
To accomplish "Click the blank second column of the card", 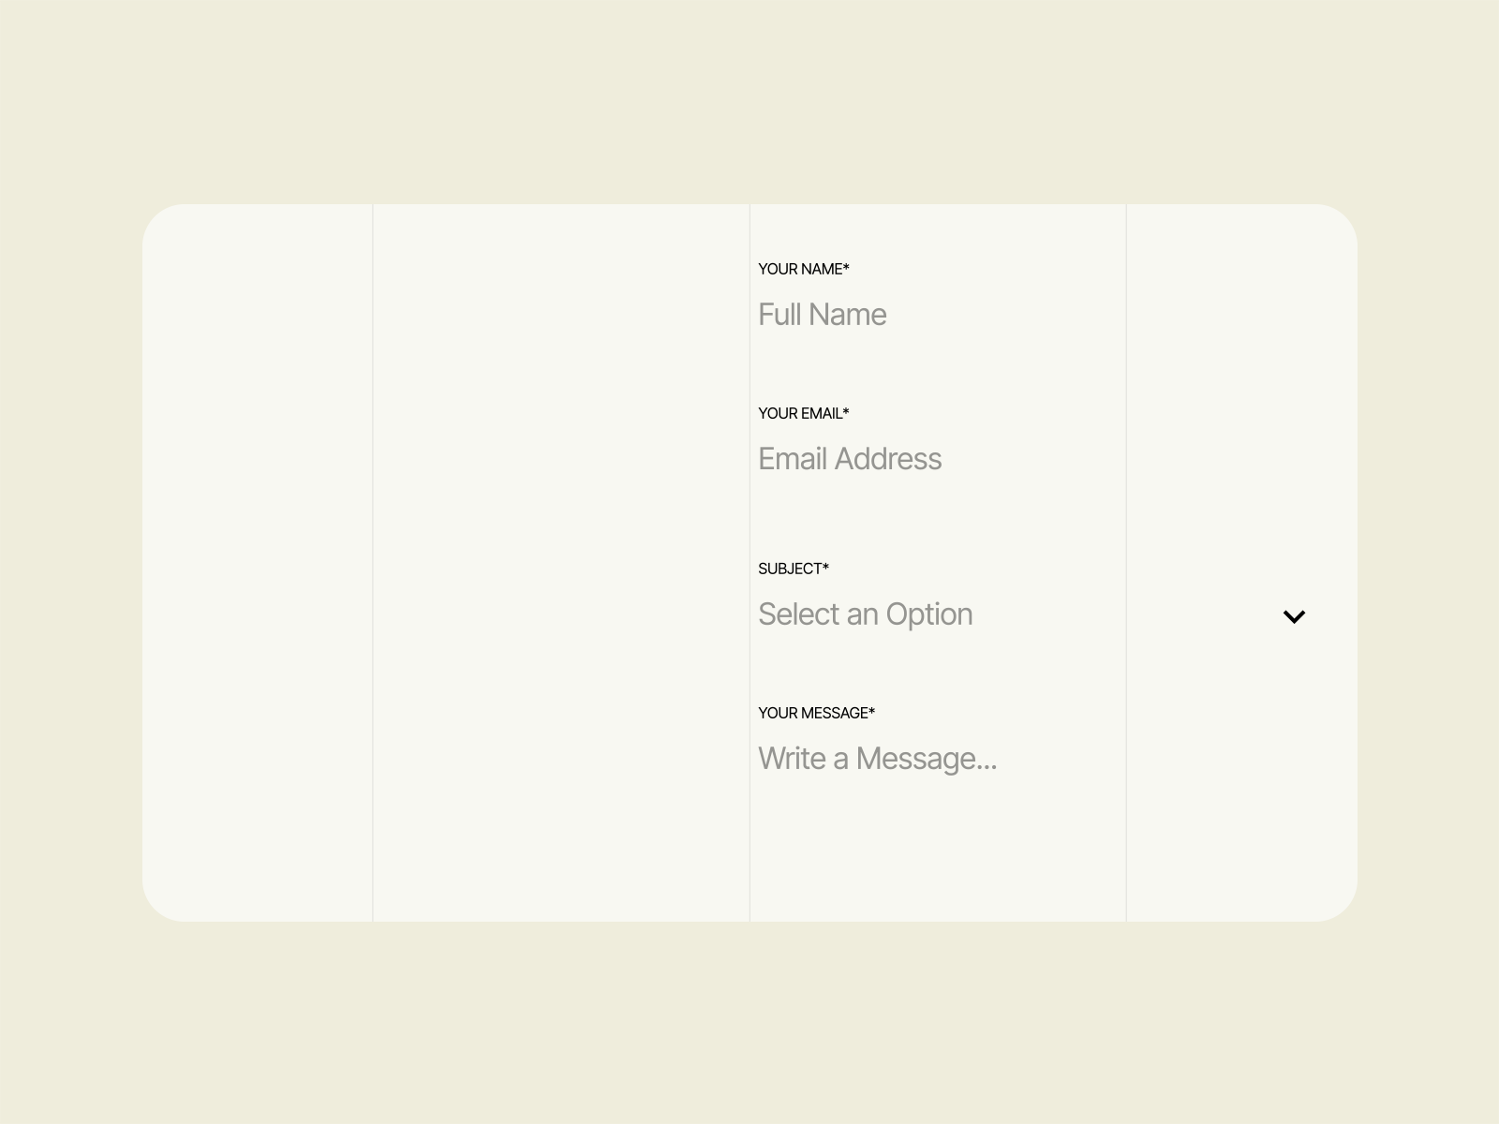I will tap(560, 562).
